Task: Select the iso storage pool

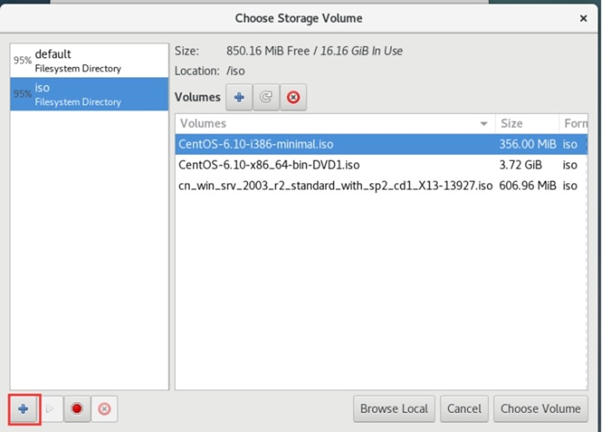Action: click(x=89, y=94)
